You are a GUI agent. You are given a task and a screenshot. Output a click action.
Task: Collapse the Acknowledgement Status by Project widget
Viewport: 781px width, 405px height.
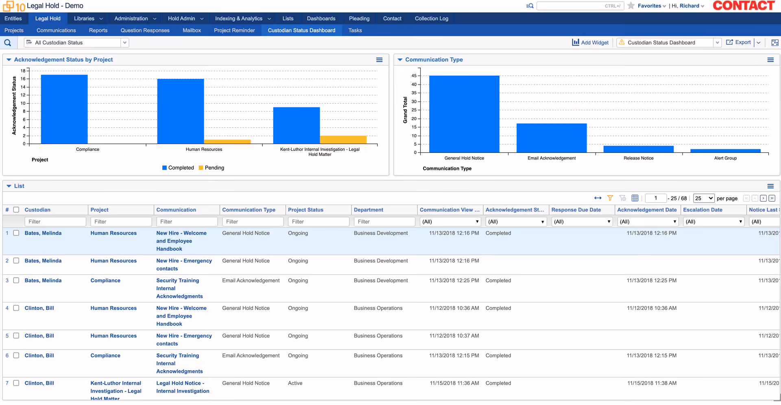point(9,60)
